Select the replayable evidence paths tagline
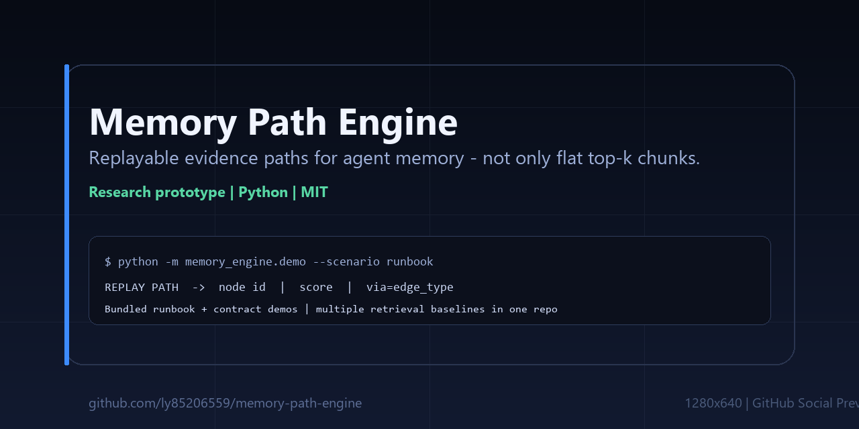This screenshot has height=429, width=859. [394, 158]
